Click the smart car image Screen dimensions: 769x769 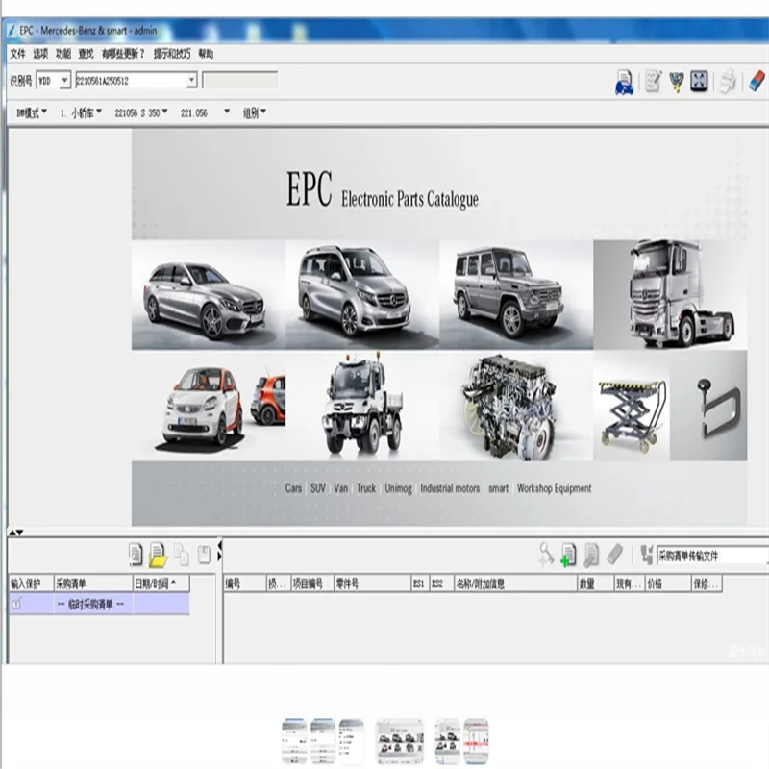[209, 406]
